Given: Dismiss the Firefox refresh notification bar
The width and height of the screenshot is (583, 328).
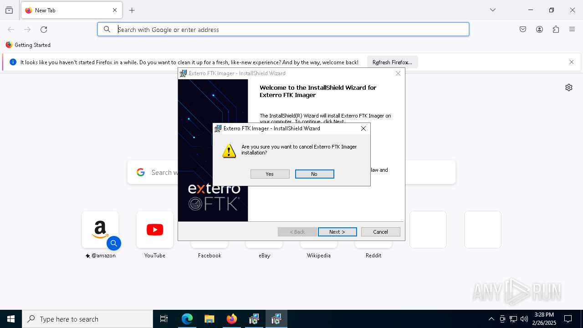Looking at the screenshot, I should coord(572,62).
